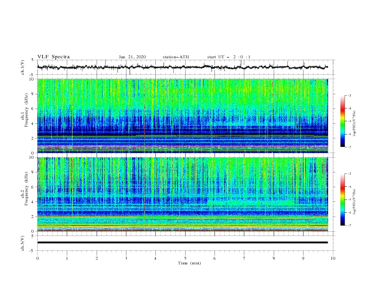Click ch.1 frequency tick label '8'
The image size is (375, 290).
(x=33, y=94)
